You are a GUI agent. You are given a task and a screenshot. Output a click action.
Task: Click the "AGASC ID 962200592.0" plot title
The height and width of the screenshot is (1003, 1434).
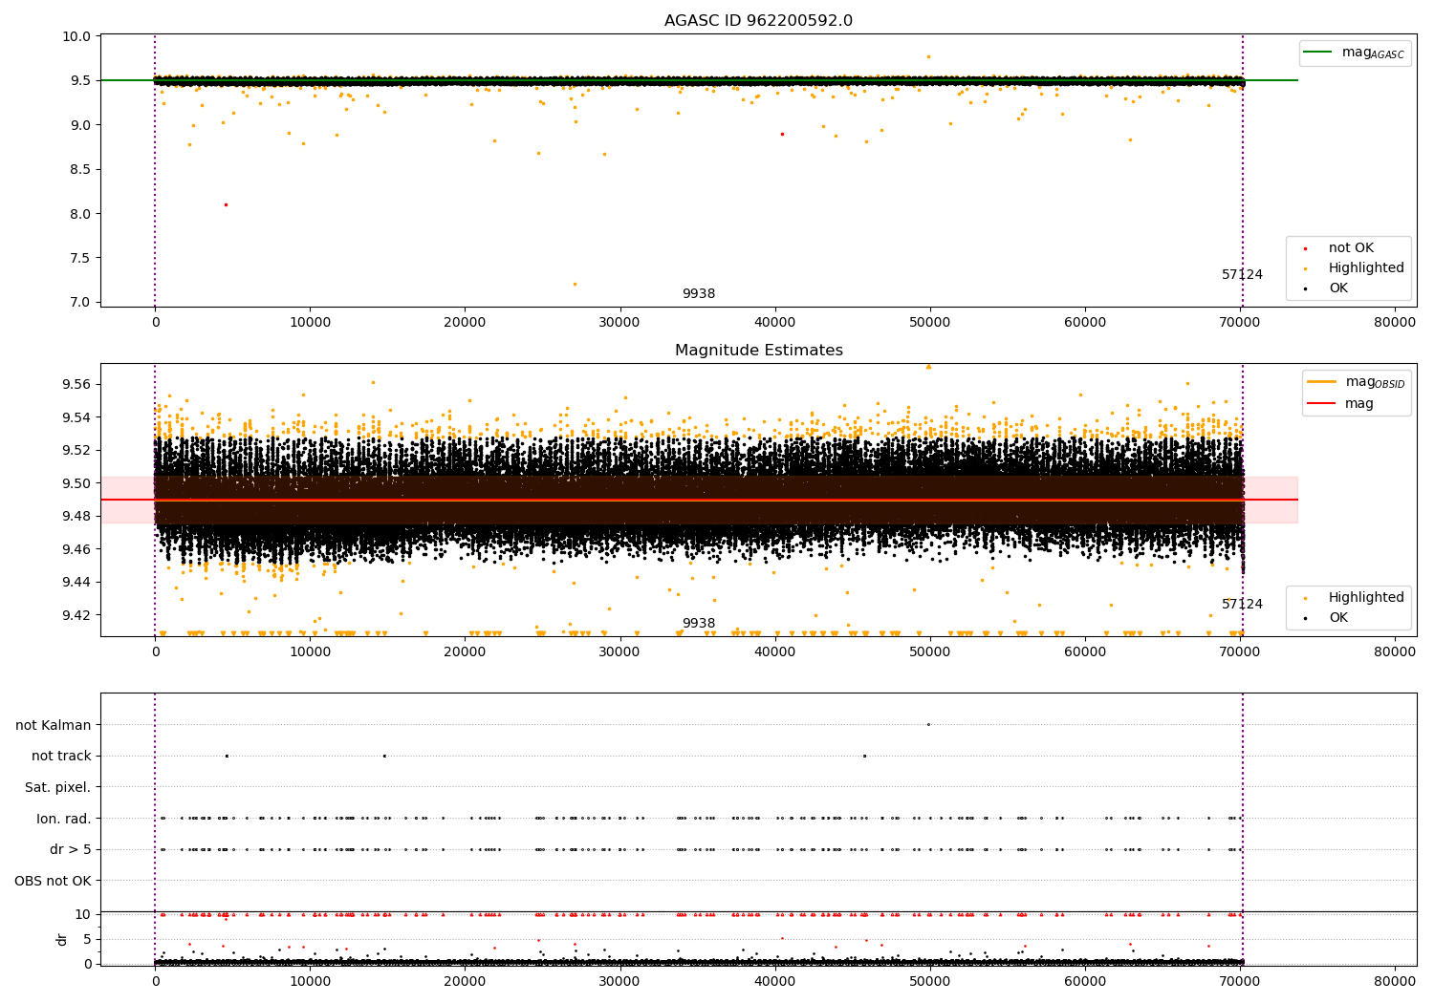tap(758, 21)
